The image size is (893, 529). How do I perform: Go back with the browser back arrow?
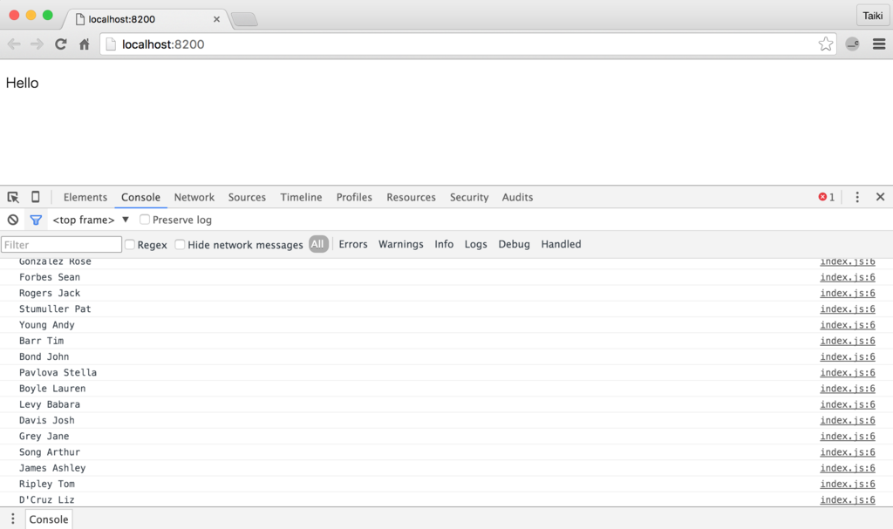[x=14, y=44]
